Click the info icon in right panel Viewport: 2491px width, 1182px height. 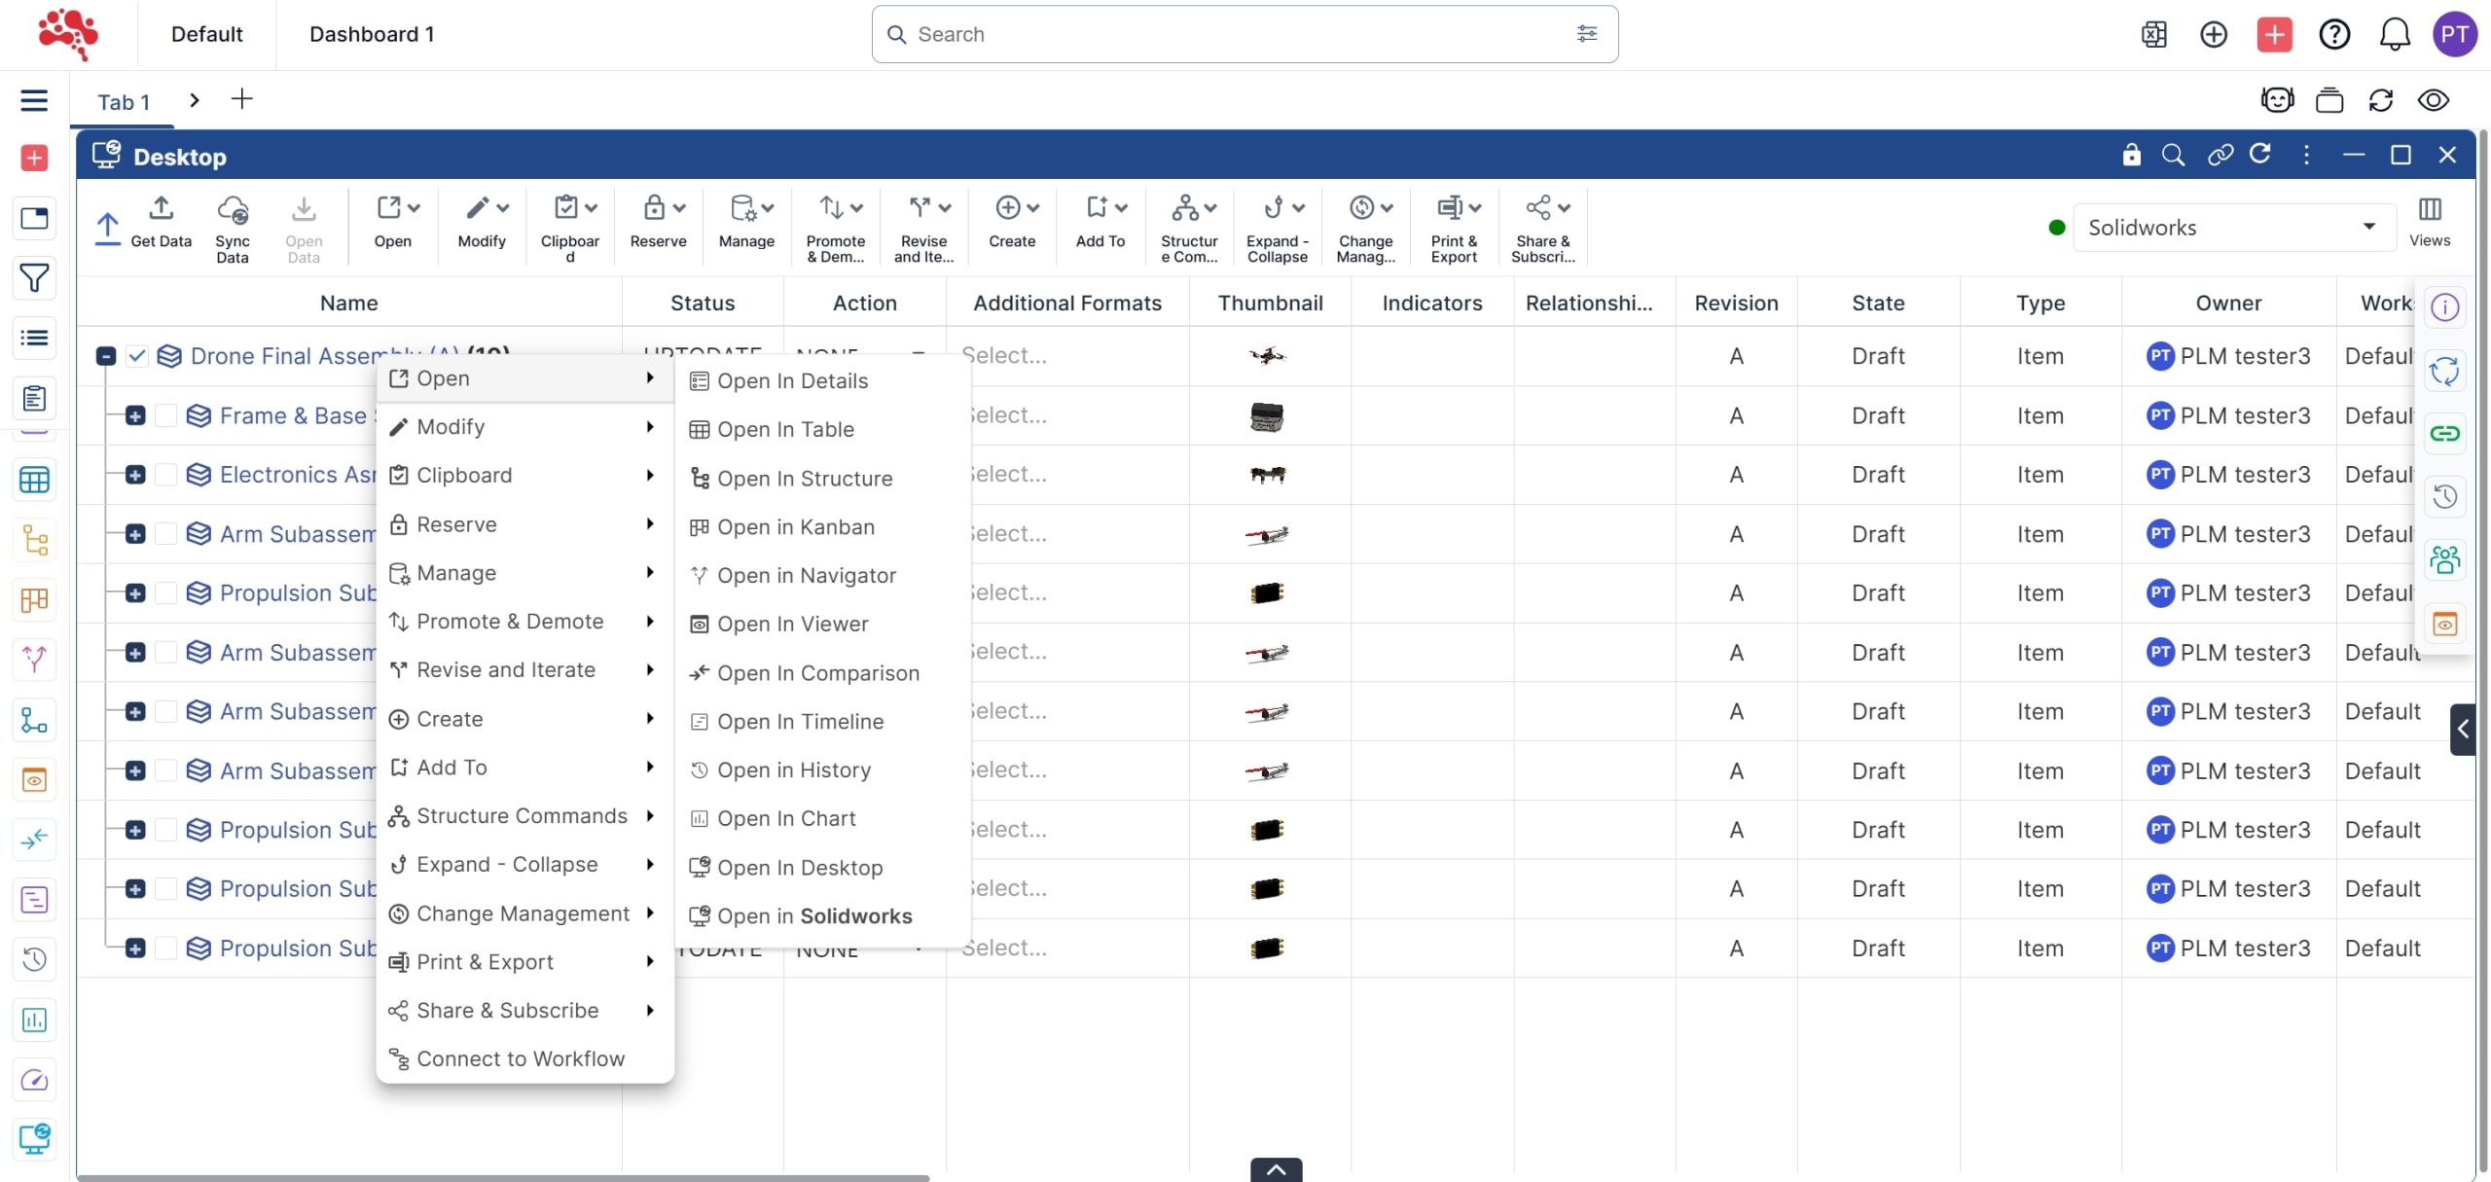[2444, 308]
